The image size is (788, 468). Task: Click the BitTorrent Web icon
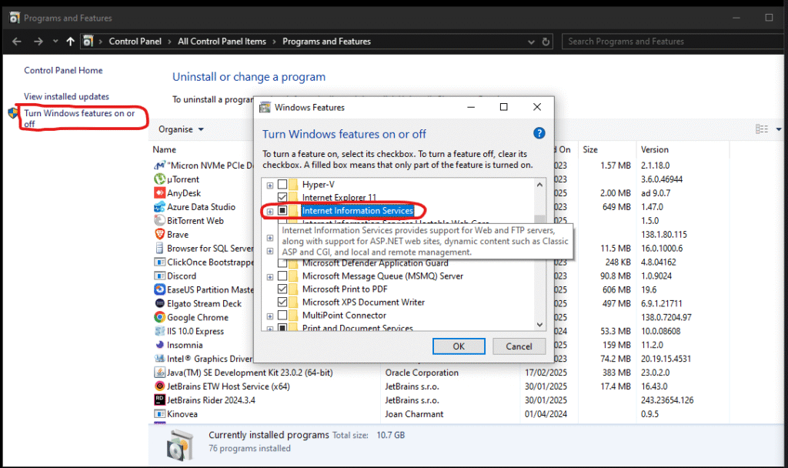pos(159,221)
